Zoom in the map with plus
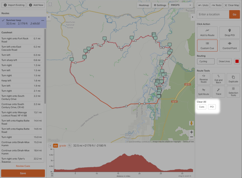Viewport: 242px width, 178px height. tap(191, 132)
